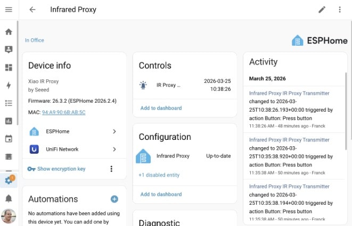Open the Overview home icon in sidebar

[9, 31]
